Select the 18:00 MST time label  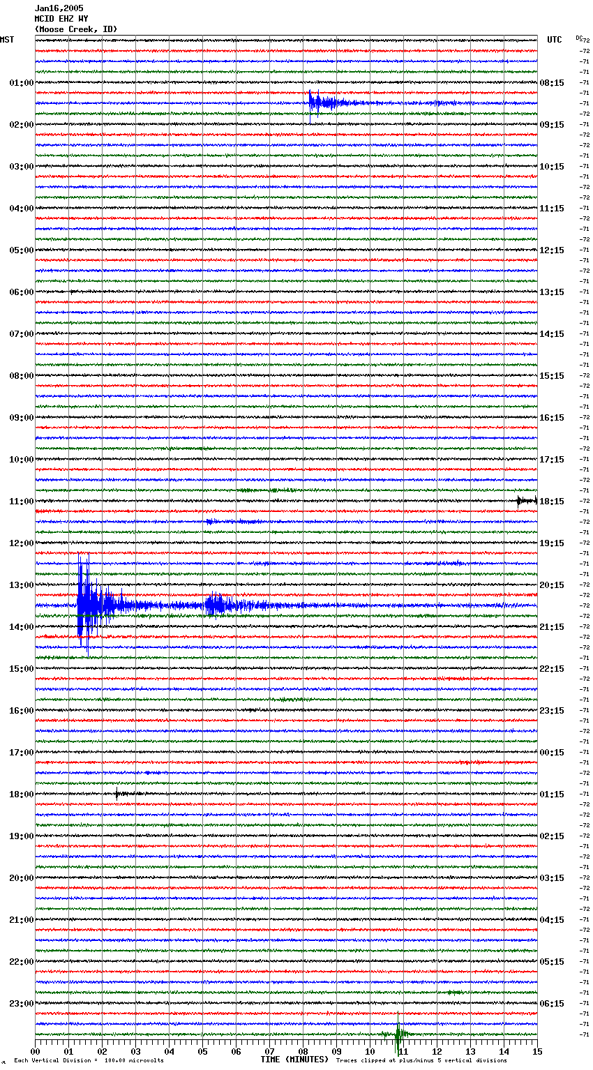click(x=22, y=794)
